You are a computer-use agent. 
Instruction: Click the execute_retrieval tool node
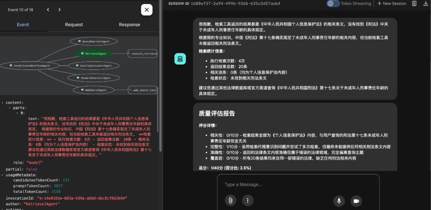click(142, 53)
